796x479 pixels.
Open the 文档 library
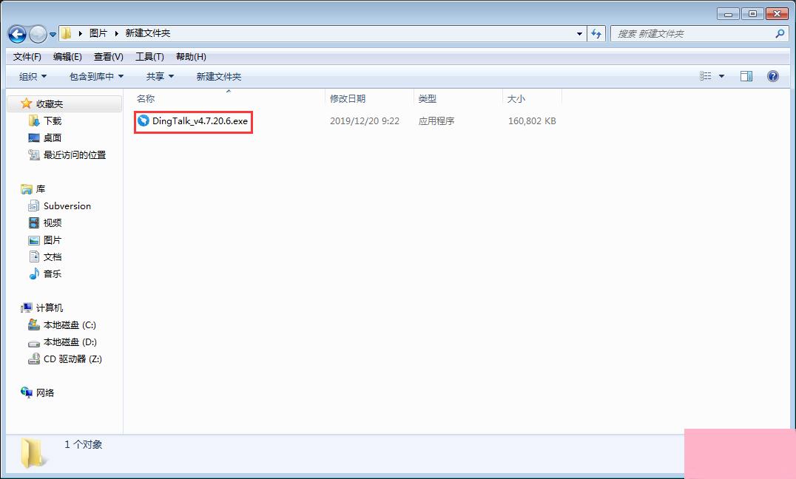[x=53, y=257]
